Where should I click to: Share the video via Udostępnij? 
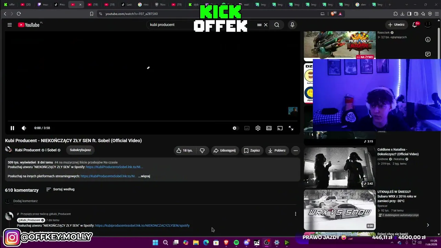(225, 151)
